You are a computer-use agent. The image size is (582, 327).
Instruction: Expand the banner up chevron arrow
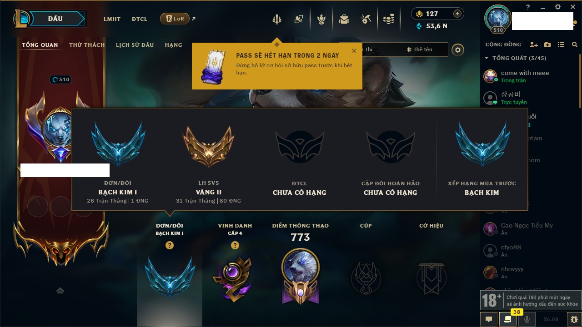point(60,291)
